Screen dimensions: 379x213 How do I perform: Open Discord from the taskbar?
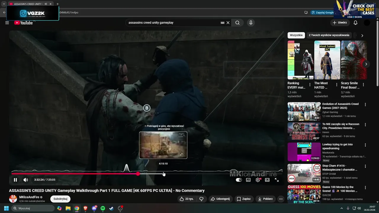click(x=94, y=208)
